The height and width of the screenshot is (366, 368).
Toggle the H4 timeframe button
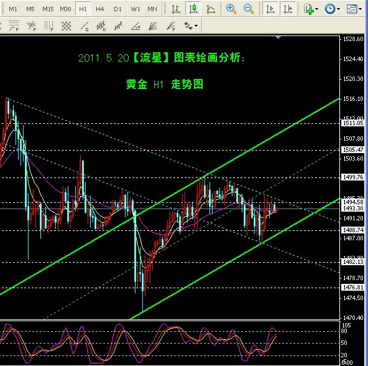click(x=99, y=9)
